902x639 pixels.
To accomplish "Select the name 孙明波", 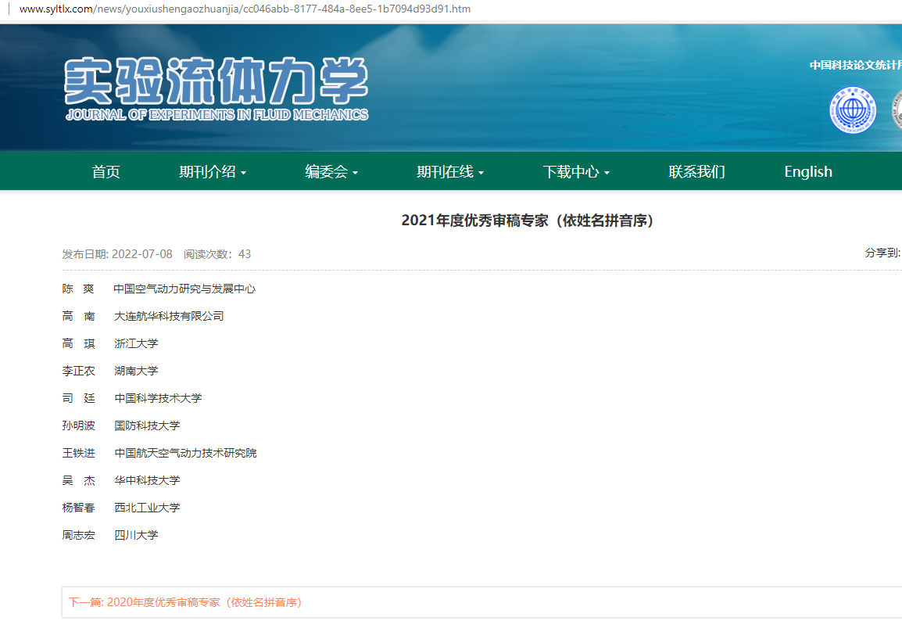I will coord(78,425).
